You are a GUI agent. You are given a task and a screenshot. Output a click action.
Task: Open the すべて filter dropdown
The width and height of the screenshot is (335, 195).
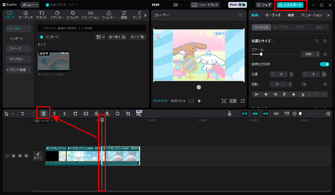137,37
